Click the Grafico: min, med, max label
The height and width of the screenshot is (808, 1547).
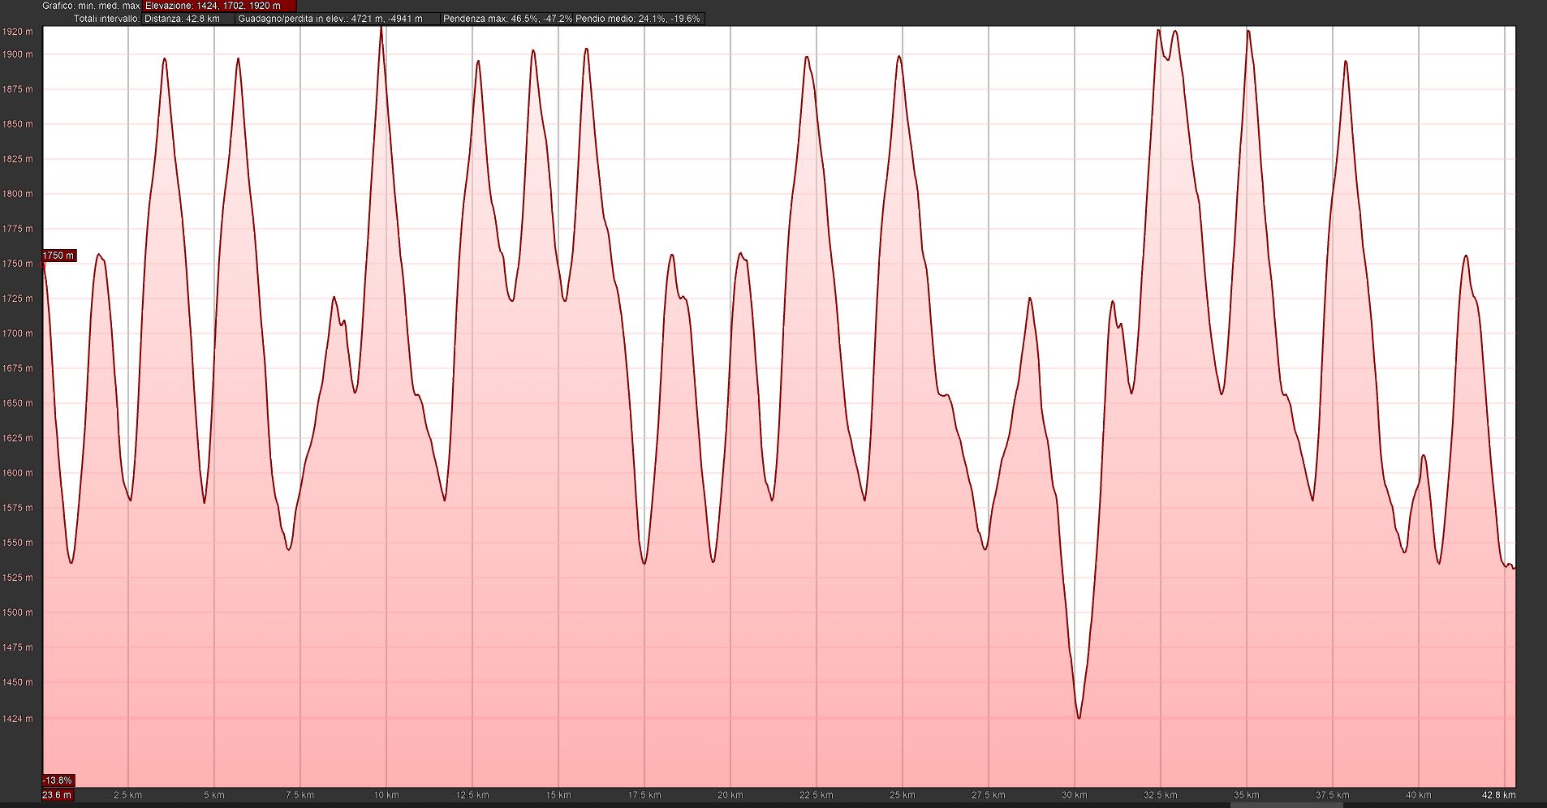pos(91,6)
